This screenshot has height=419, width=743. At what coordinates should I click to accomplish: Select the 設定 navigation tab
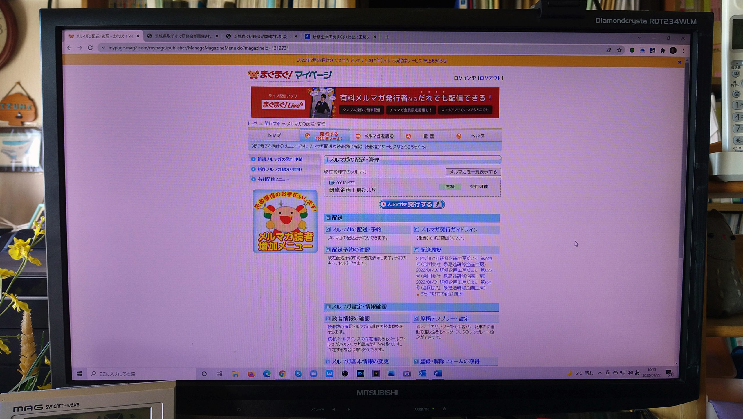pos(425,136)
